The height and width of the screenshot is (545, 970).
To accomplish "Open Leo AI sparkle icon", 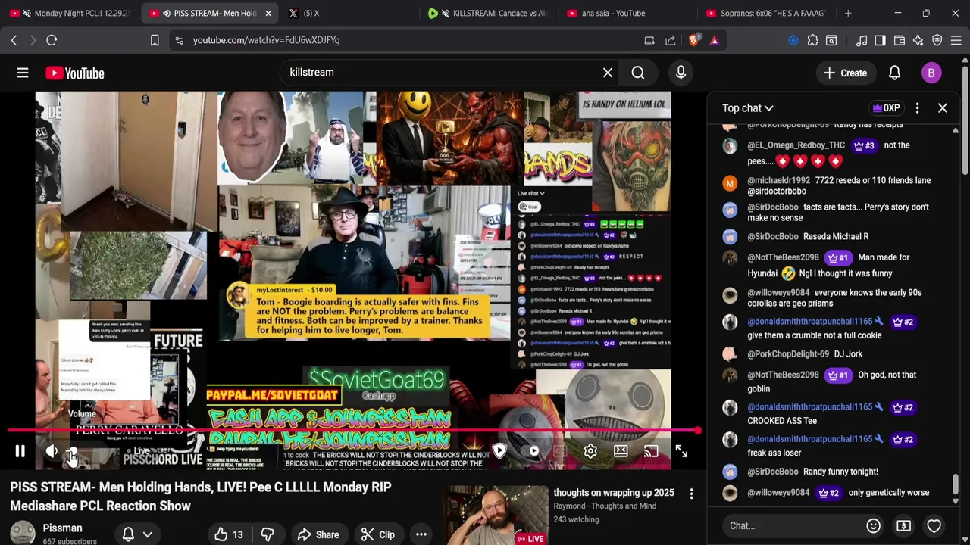I will point(918,40).
